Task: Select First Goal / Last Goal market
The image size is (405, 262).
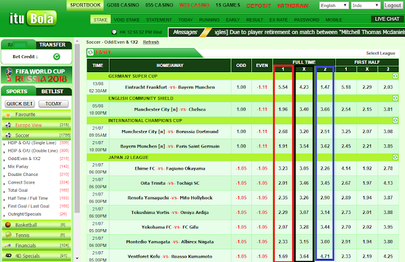Action: coord(28,206)
